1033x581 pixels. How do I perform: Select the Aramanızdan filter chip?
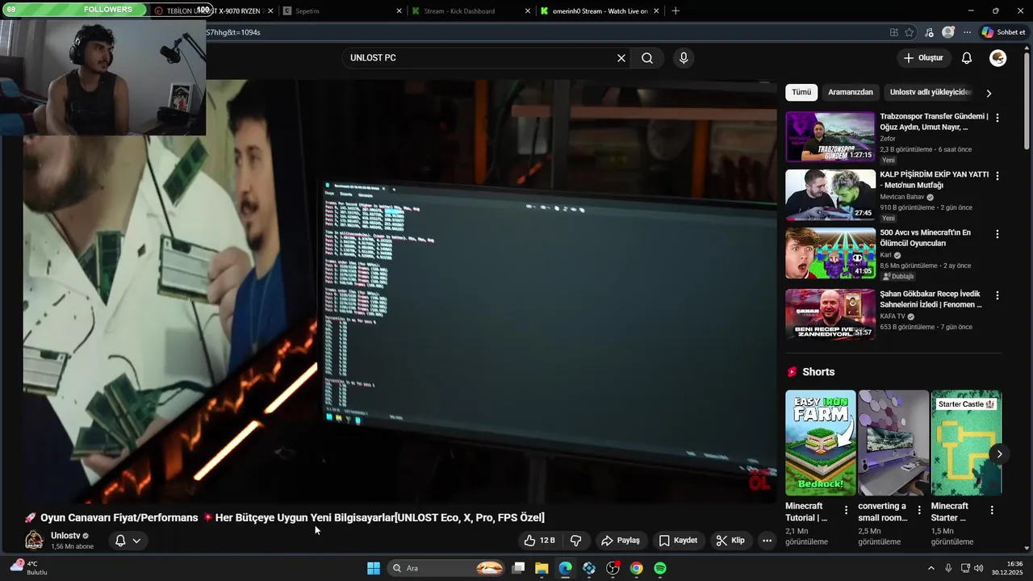click(x=851, y=92)
